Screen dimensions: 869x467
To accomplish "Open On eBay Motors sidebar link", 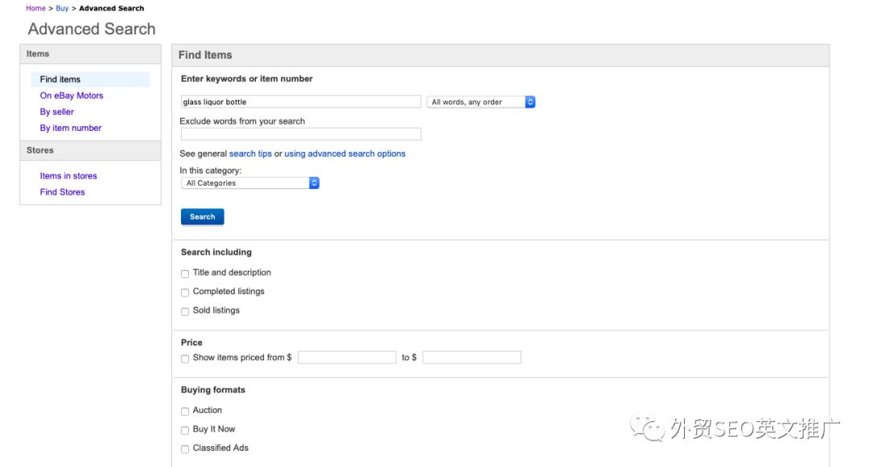I will coord(72,96).
